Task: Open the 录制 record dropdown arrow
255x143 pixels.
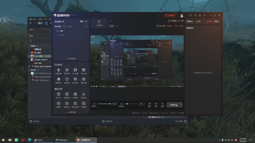Action: 158,104
